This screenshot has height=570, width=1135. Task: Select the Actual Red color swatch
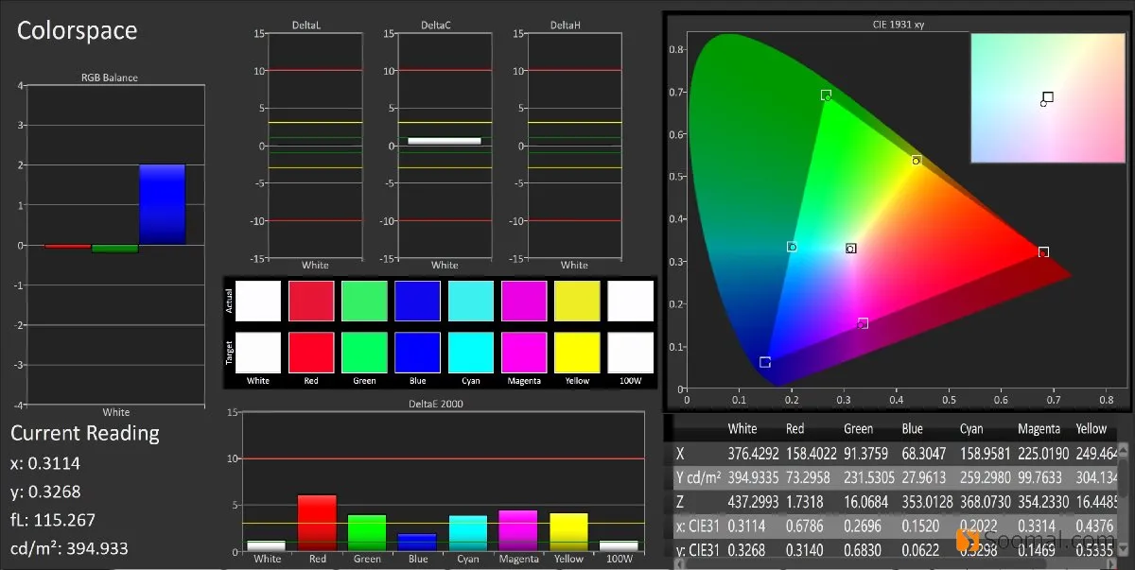click(311, 302)
